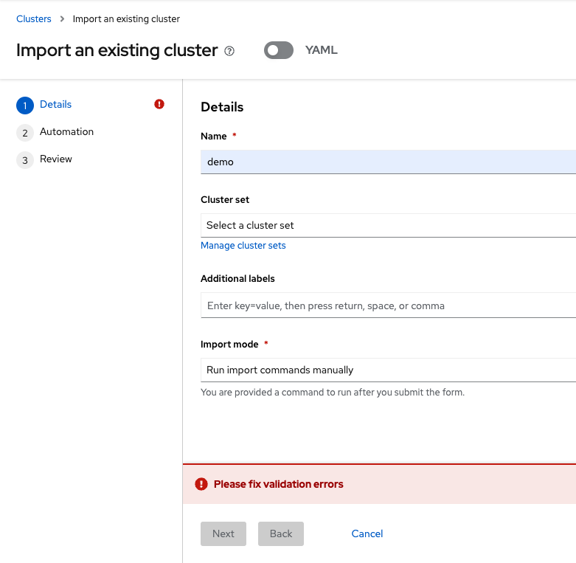Image resolution: width=576 pixels, height=563 pixels.
Task: Click the red error icon next to Details step
Action: pos(159,104)
